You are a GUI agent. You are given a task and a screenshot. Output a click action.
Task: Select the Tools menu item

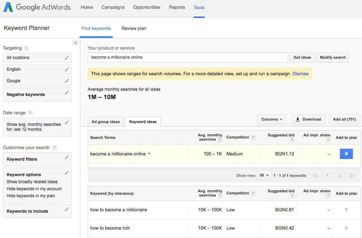pos(199,7)
